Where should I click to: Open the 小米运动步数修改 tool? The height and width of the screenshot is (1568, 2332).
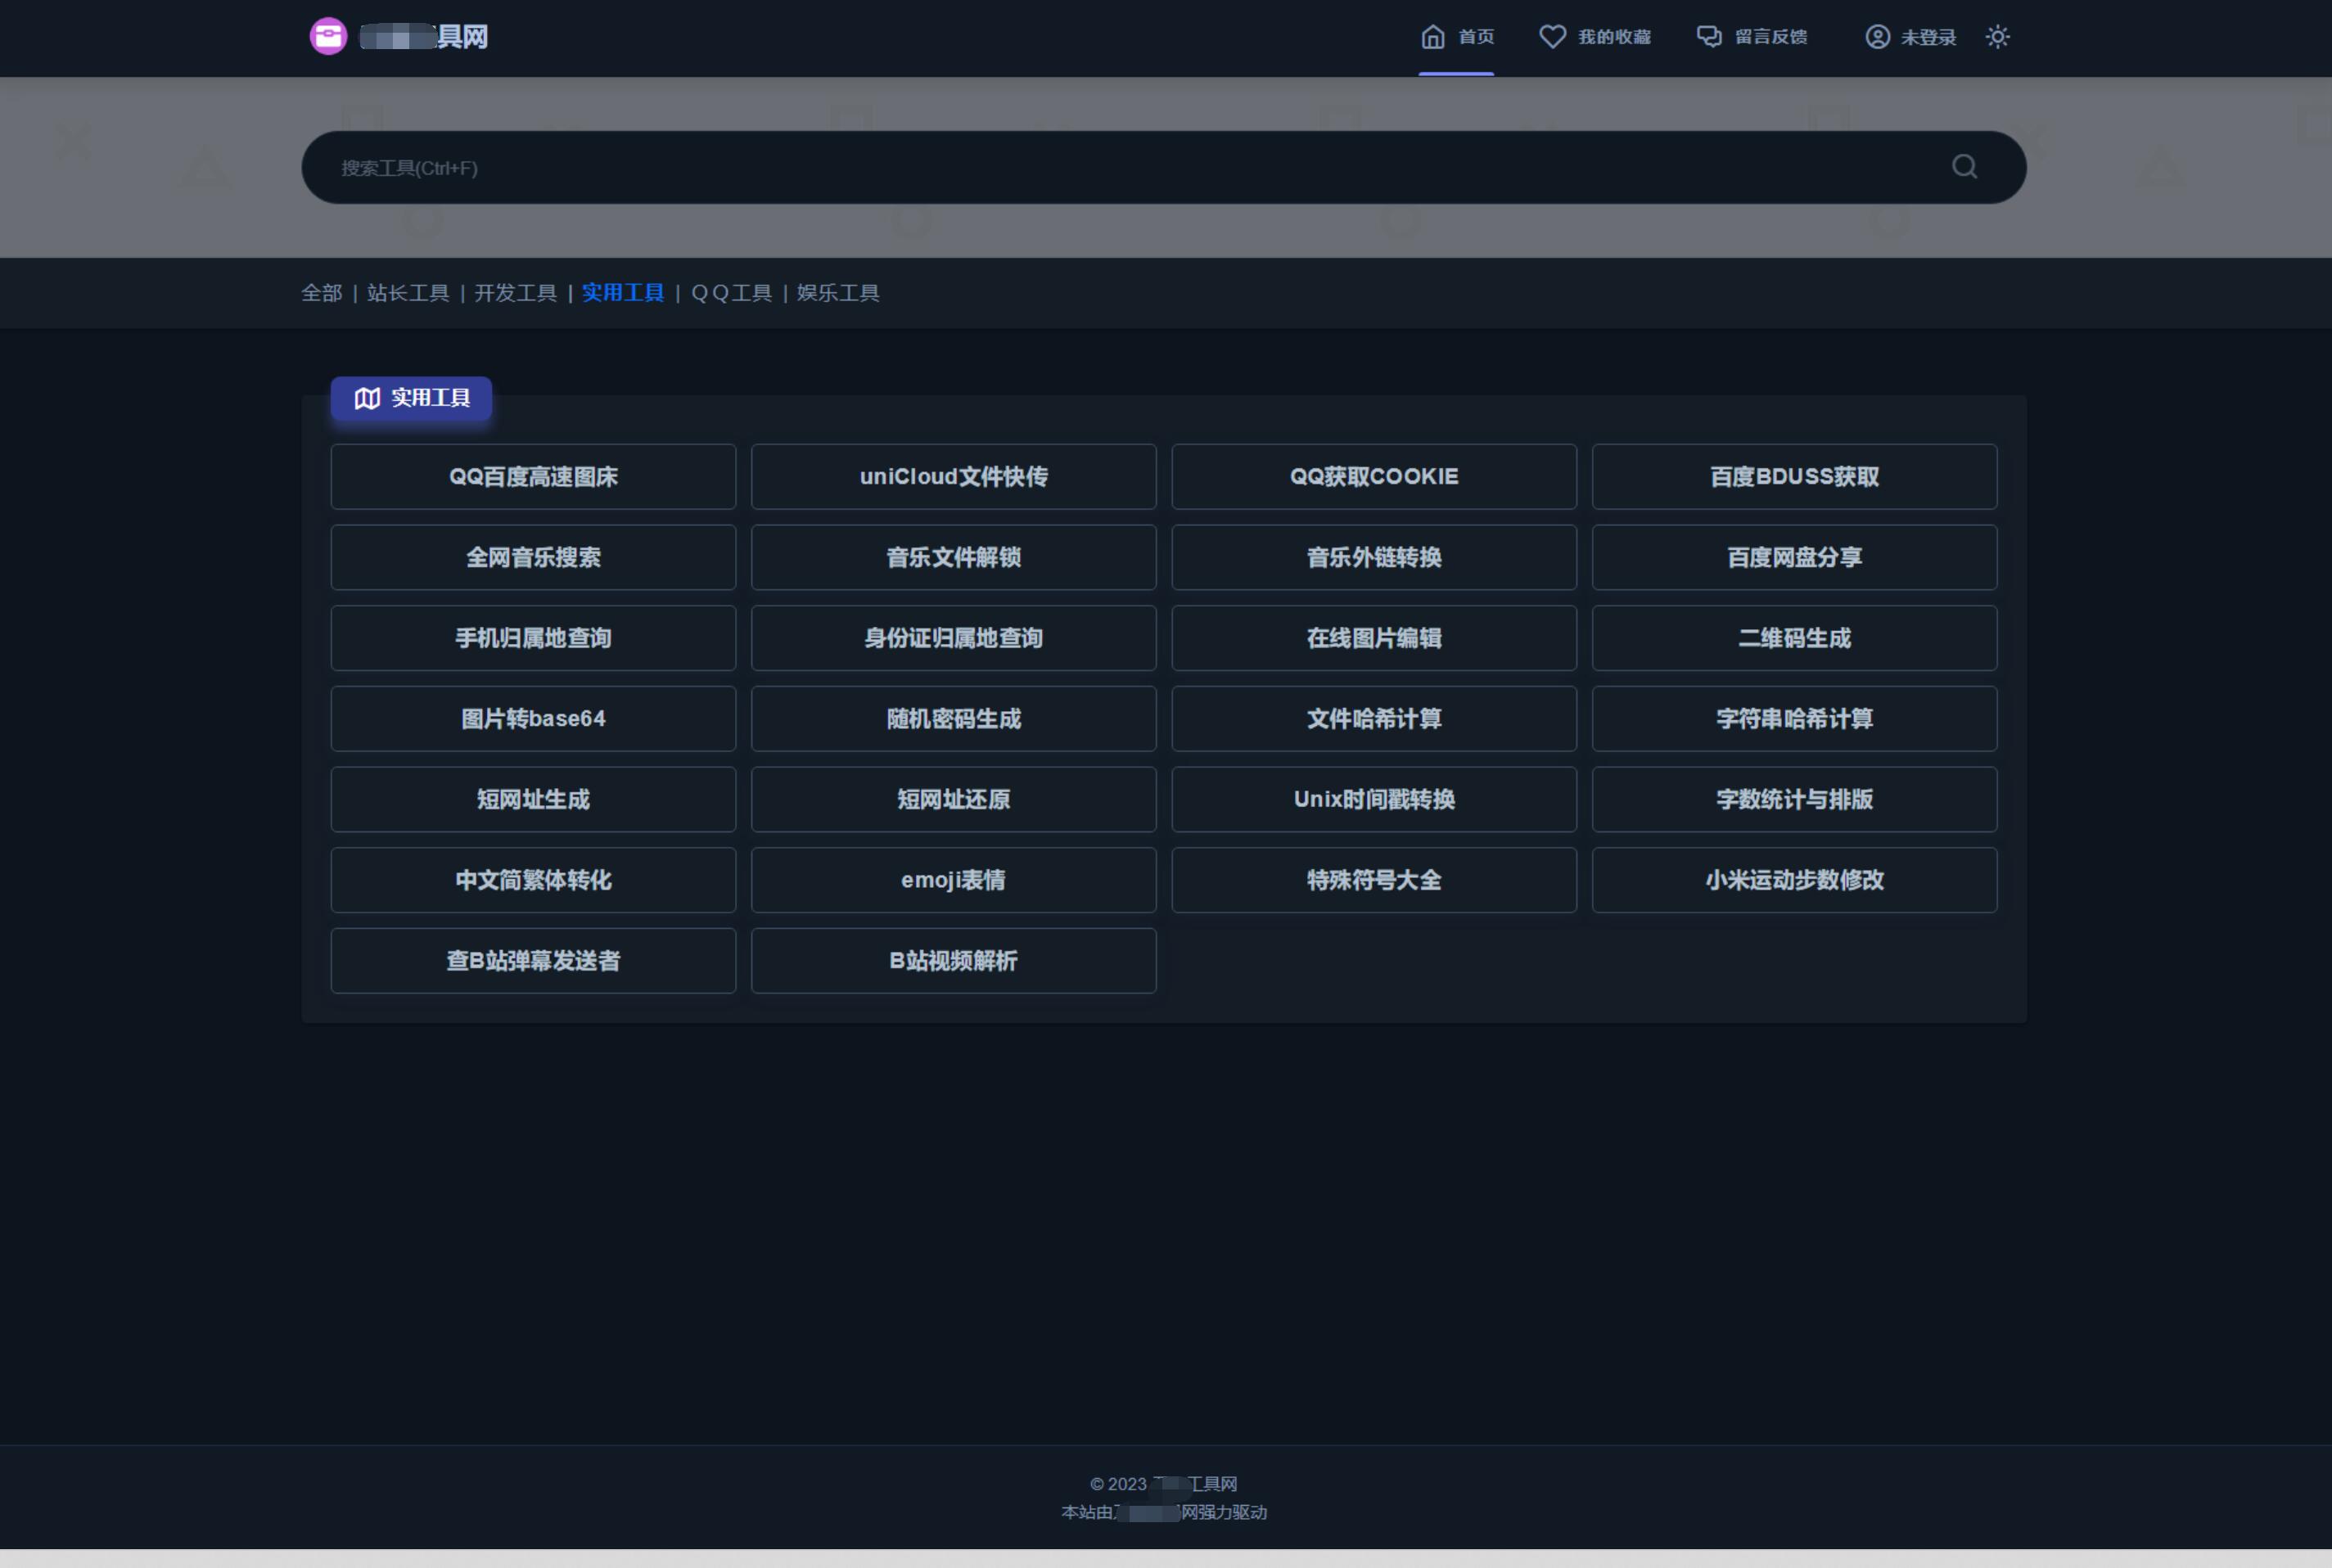pyautogui.click(x=1794, y=880)
